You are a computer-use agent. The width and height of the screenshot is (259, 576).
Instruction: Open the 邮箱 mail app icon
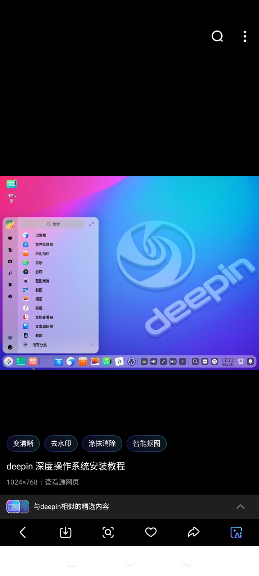click(26, 335)
